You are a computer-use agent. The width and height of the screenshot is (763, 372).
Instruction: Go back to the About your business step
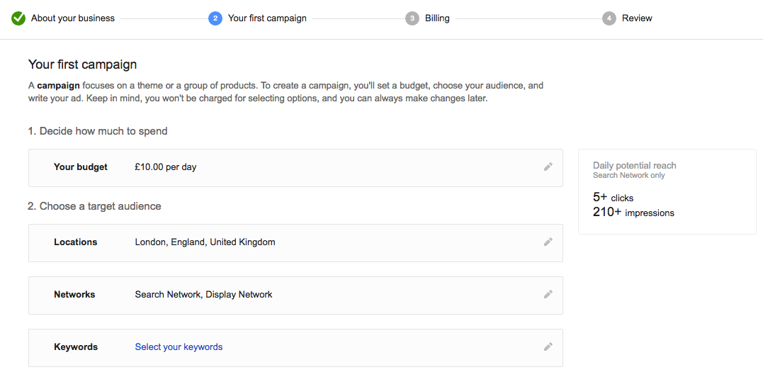coord(73,18)
